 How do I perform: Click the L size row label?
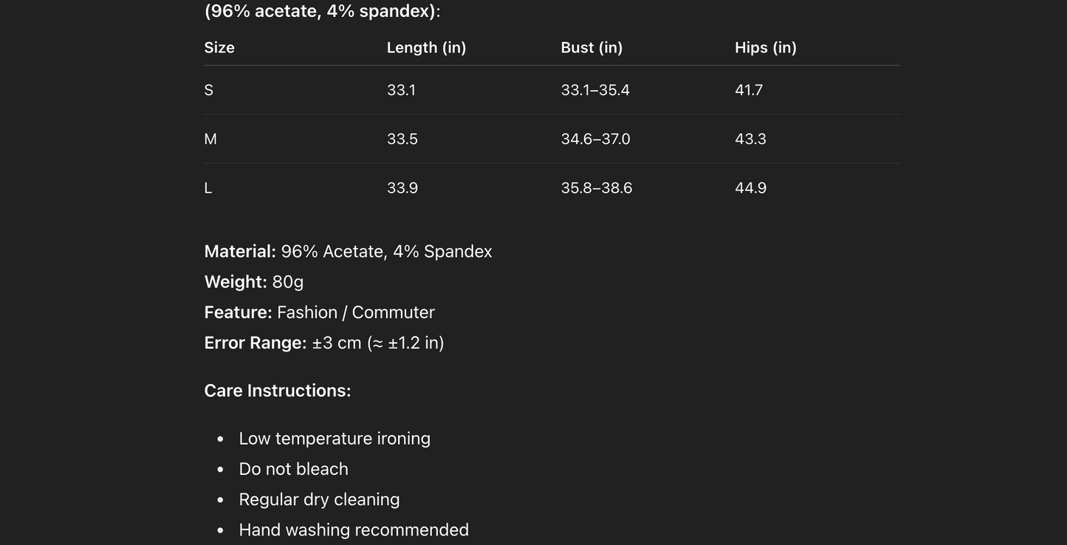208,188
